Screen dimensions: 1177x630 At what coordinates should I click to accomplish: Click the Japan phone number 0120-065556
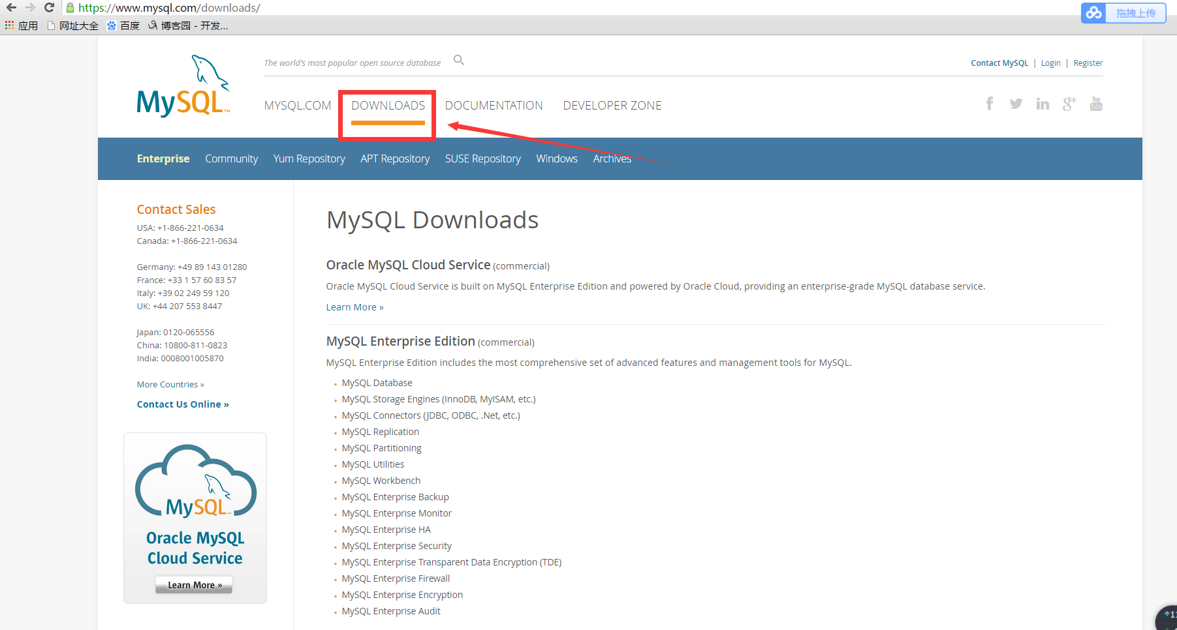point(189,333)
